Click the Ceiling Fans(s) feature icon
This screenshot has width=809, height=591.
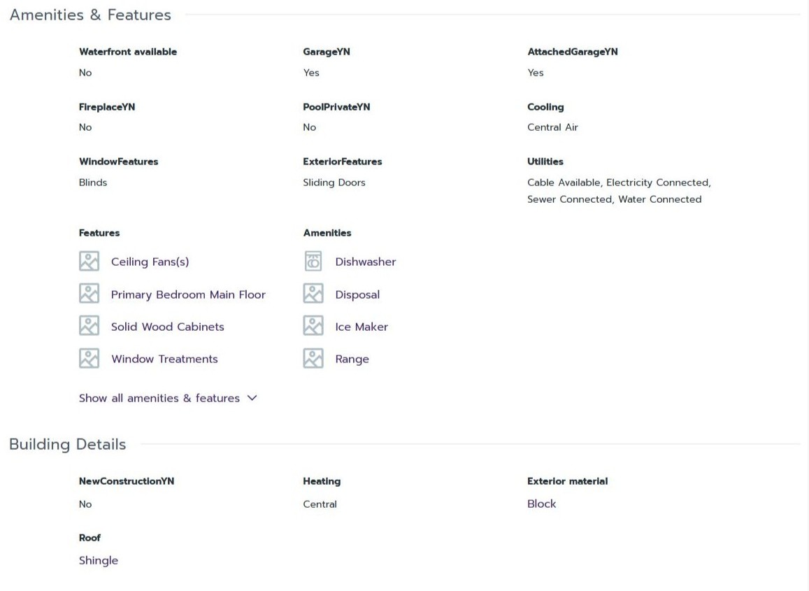click(x=89, y=262)
